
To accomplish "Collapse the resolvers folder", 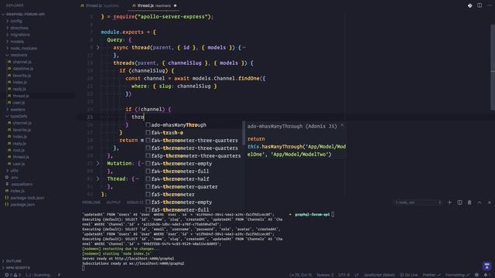I will click(x=19, y=55).
